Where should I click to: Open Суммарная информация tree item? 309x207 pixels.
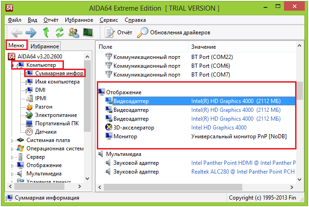pos(59,73)
